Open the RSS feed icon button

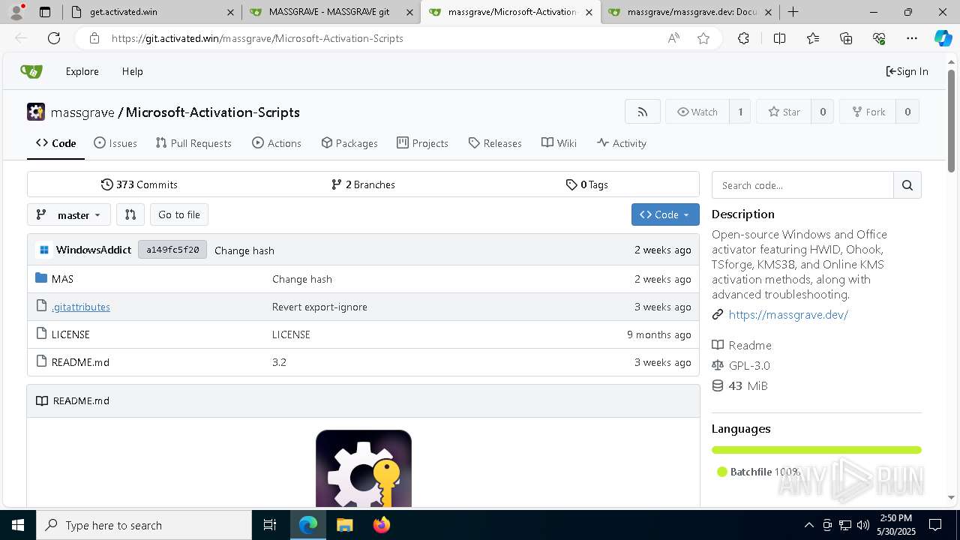(x=643, y=112)
